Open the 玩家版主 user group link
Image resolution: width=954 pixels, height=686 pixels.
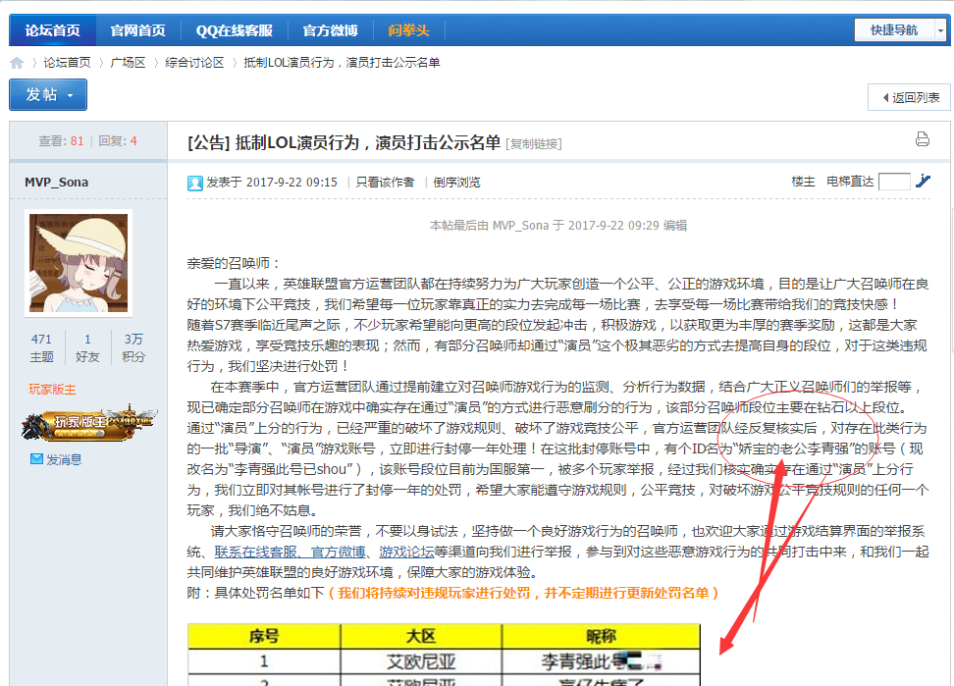click(x=52, y=390)
